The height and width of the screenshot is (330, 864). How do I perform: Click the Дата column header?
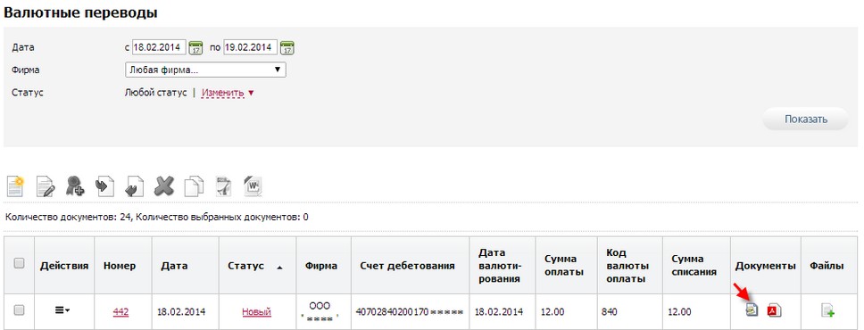(x=173, y=266)
